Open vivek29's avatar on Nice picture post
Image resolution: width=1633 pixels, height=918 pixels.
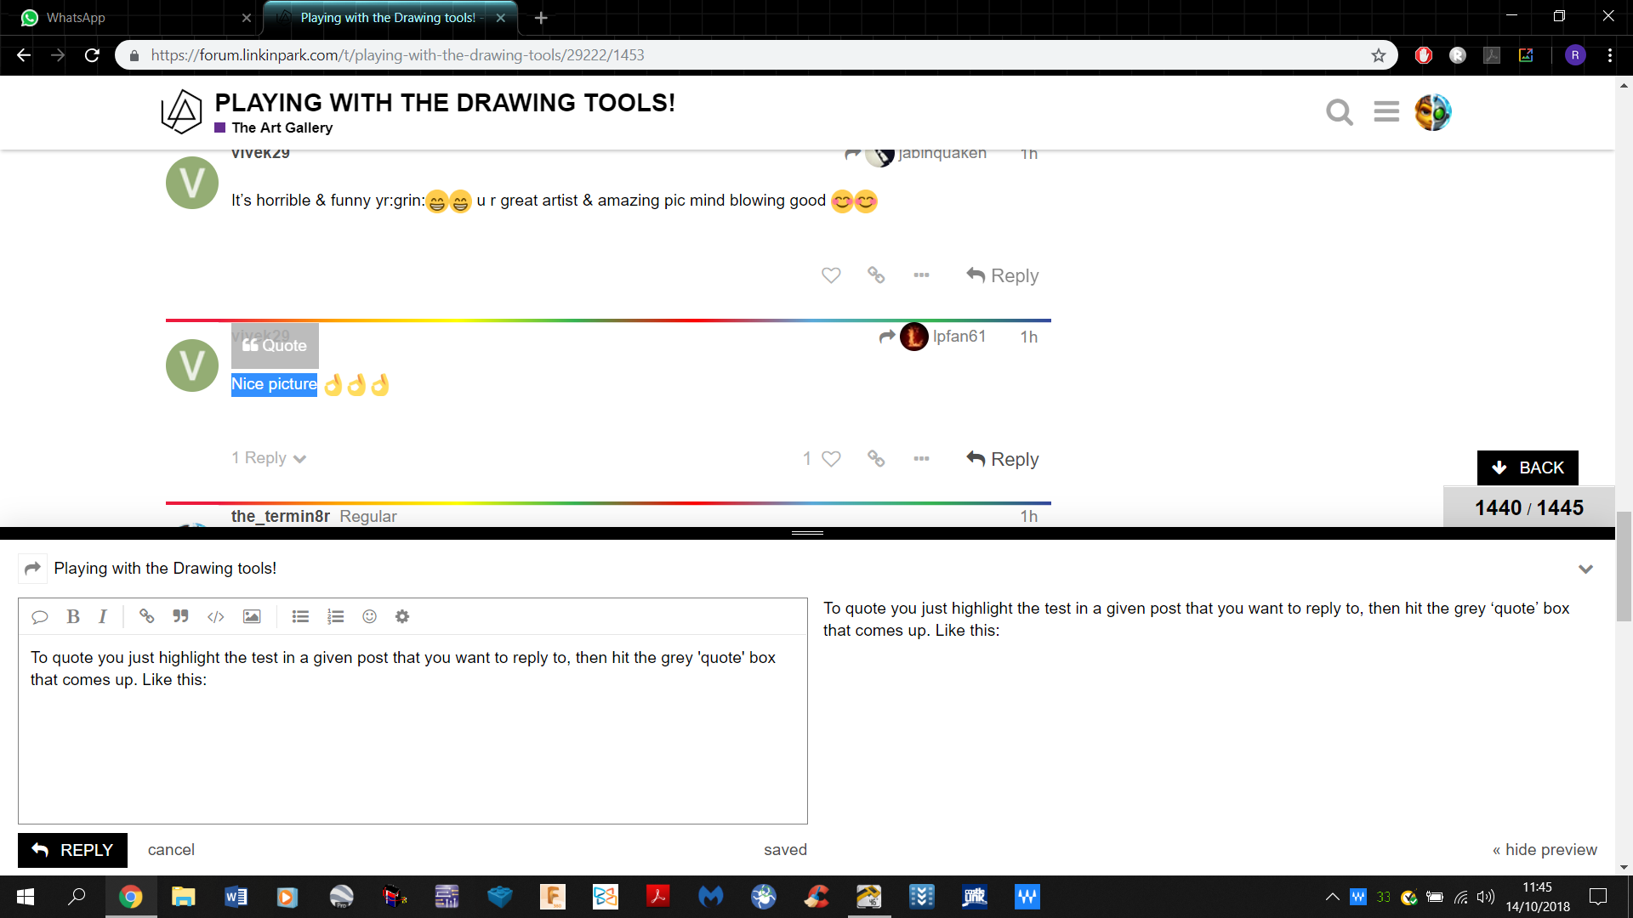click(192, 365)
